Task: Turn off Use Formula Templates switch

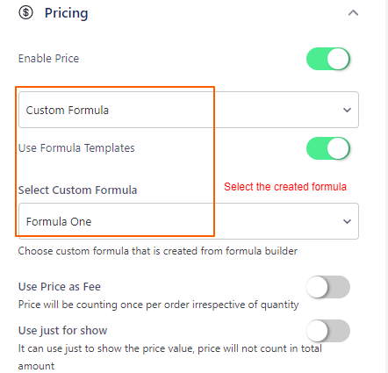Action: click(328, 148)
